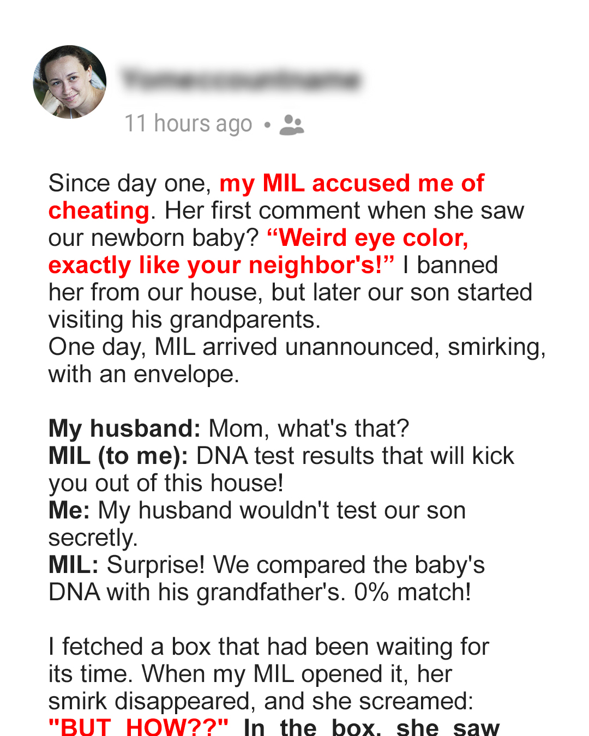The image size is (589, 736).
Task: Click the "Mom, what's that?" line
Action: 308,429
